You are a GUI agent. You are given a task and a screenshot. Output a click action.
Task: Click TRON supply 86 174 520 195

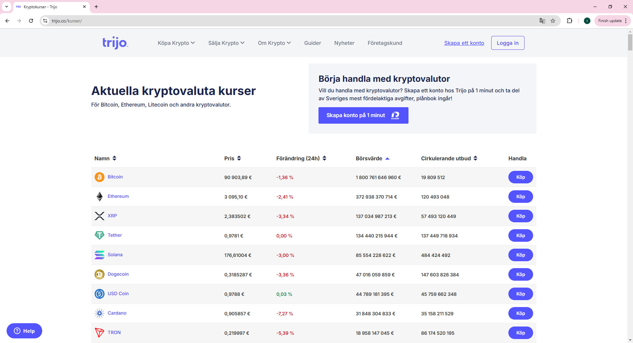(x=437, y=333)
